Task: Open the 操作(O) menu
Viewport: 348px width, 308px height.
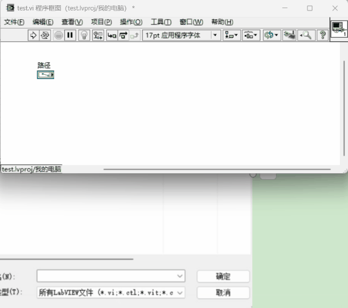Action: pyautogui.click(x=131, y=22)
